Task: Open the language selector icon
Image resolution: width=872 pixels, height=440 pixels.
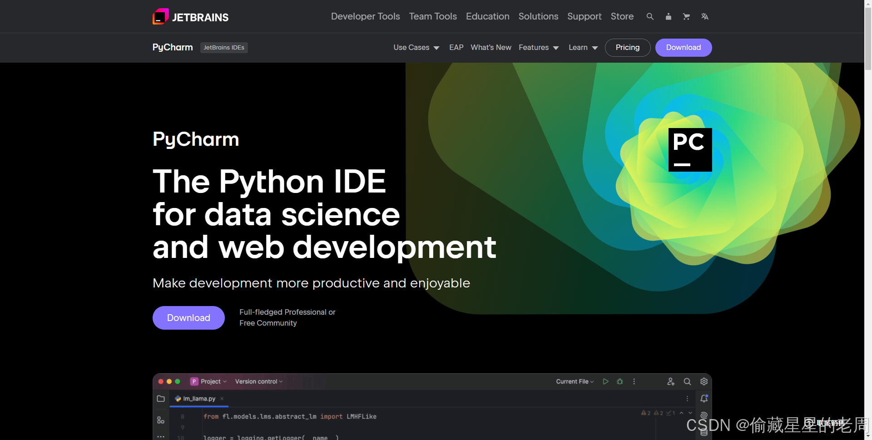Action: 704,16
